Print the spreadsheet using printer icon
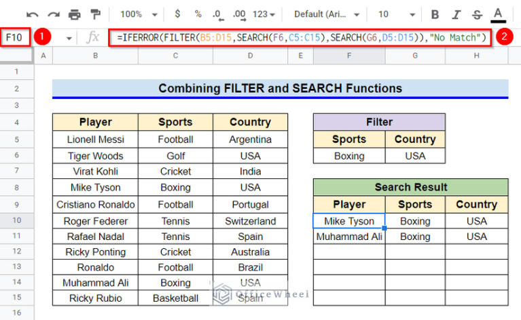 point(74,14)
